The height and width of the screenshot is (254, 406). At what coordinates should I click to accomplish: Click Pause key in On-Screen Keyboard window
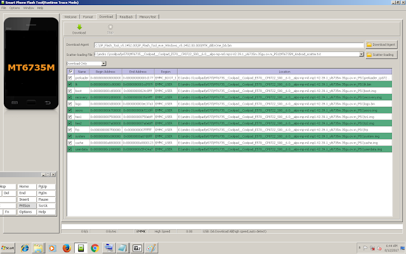point(46,199)
